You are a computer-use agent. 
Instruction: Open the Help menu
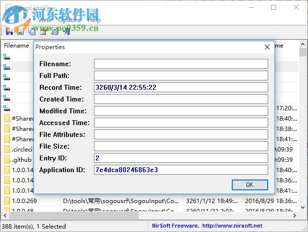(x=94, y=20)
